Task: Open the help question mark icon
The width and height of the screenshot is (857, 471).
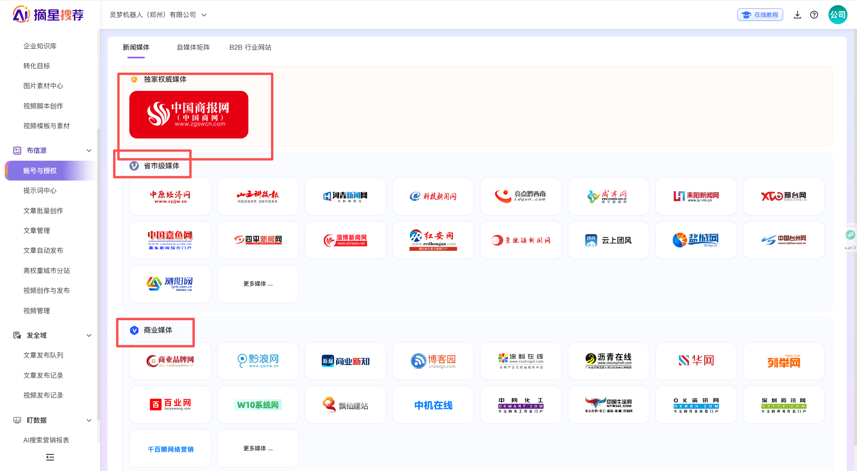Action: pos(814,15)
